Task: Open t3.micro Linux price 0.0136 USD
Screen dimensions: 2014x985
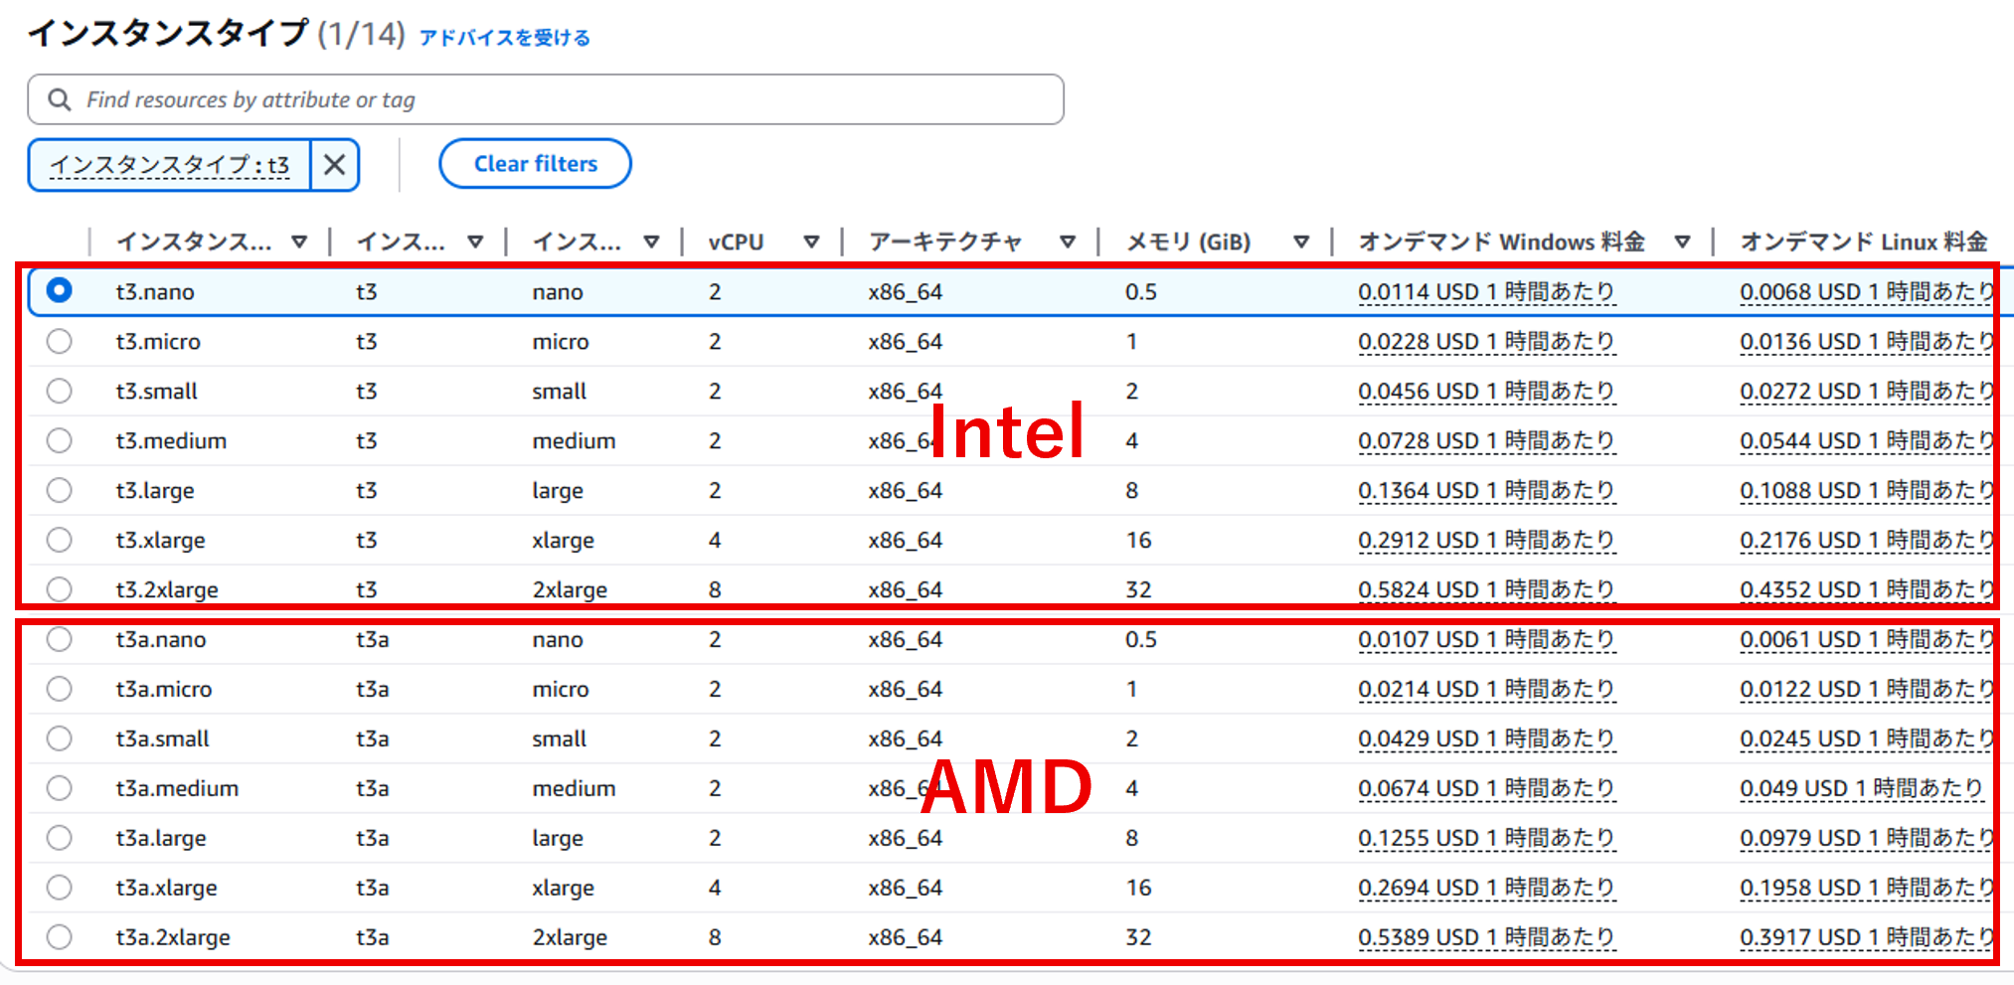Action: (x=1867, y=342)
